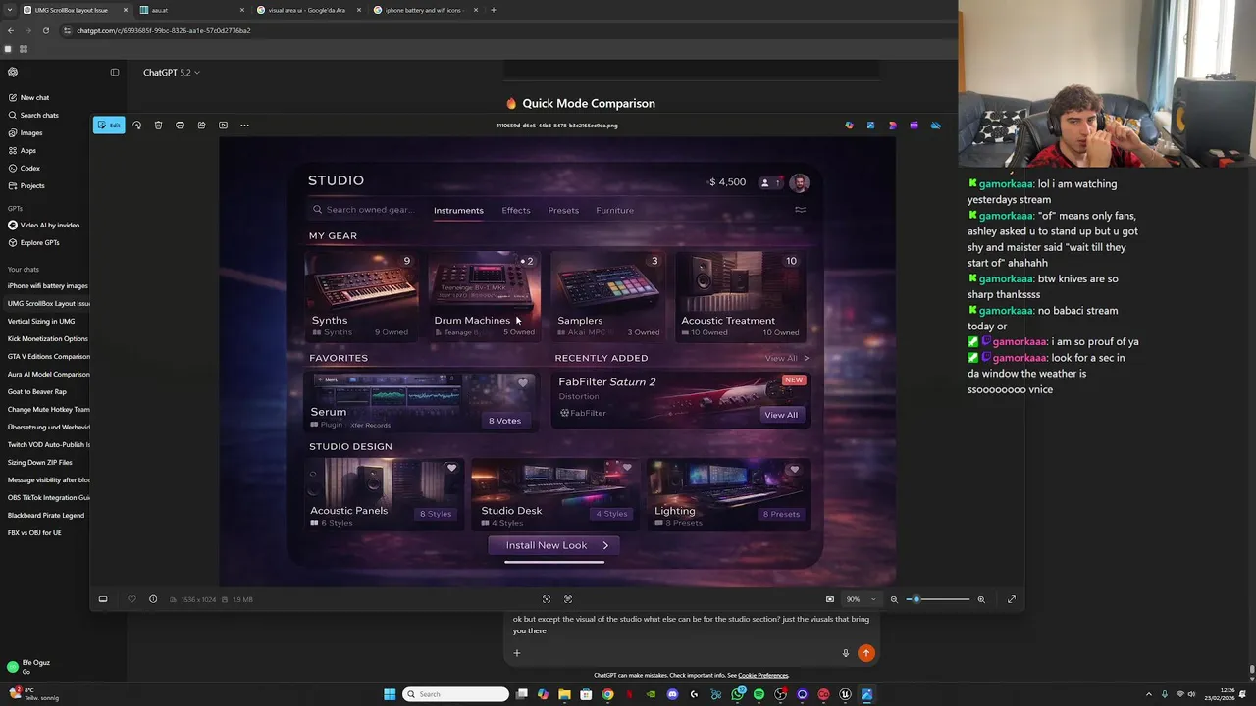
Task: Open Unreal Engine from taskbar
Action: 845,694
